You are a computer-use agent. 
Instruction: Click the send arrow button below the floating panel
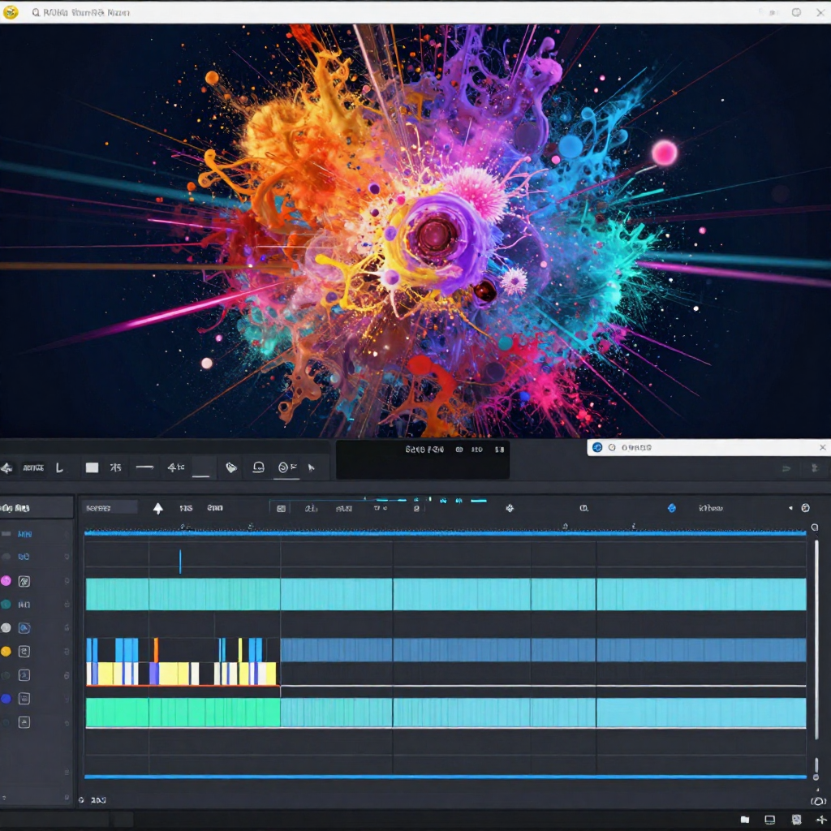786,468
